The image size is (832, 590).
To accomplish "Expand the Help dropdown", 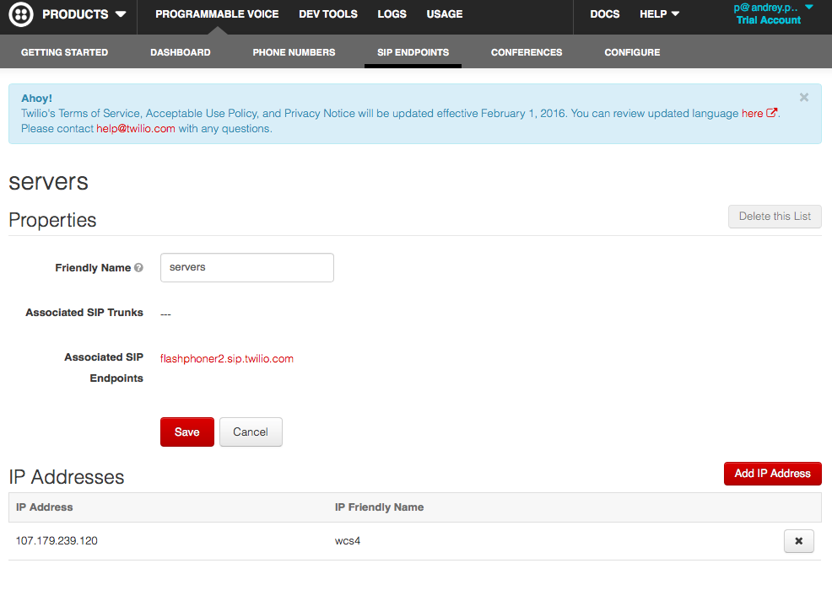I will [x=659, y=14].
